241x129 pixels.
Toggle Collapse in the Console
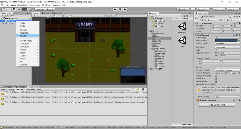click(11, 89)
